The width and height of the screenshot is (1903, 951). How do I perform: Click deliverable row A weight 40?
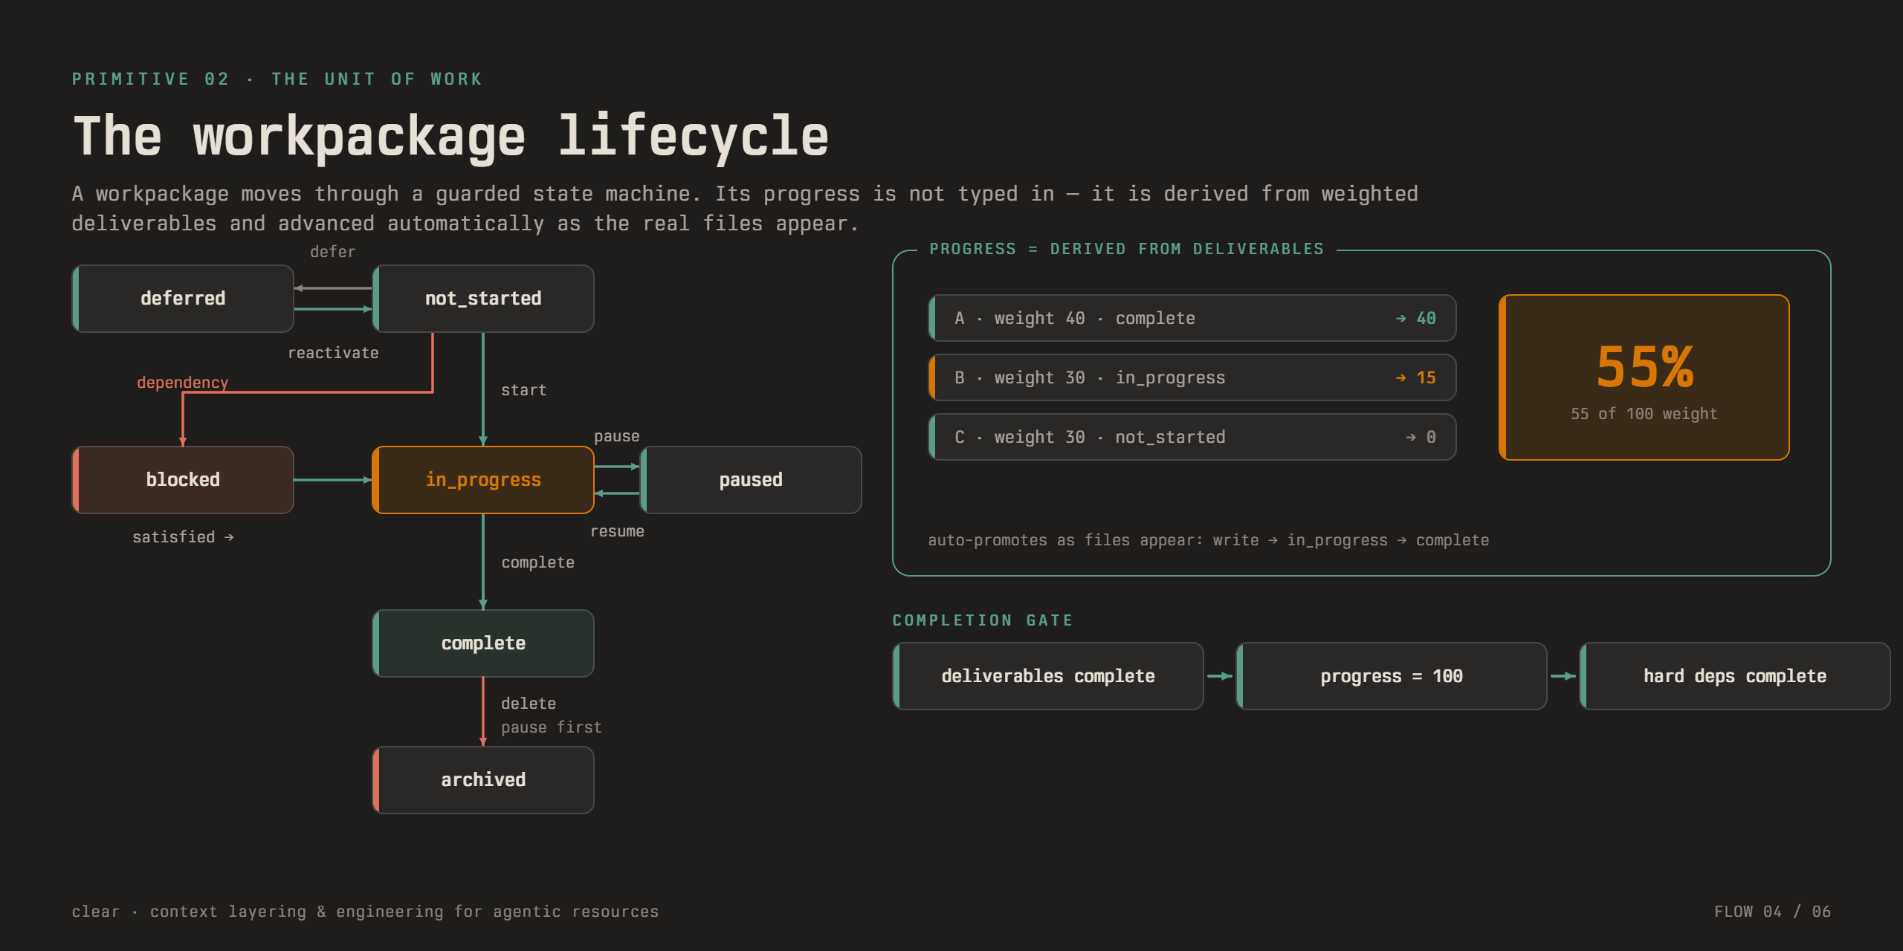point(1192,318)
